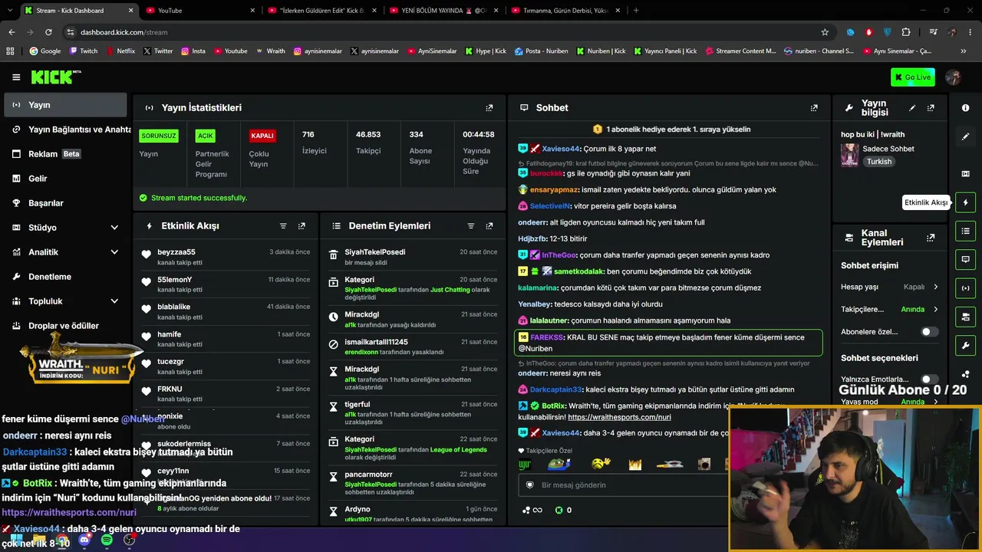
Task: Open the browser extensions puzzle icon
Action: (x=906, y=32)
